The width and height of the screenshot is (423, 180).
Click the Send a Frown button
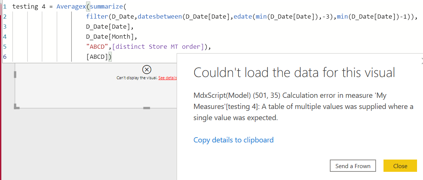(x=353, y=166)
